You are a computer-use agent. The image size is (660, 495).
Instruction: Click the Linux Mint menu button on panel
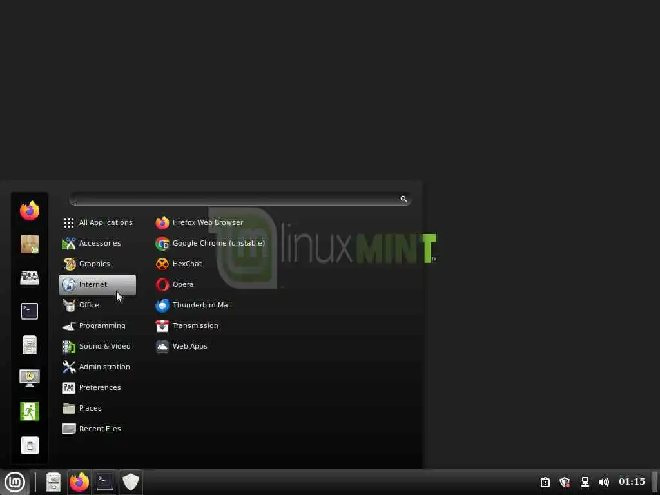coord(15,482)
